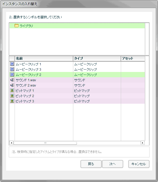Cancel the dialog with キャンセル
This screenshot has height=182, width=158.
139,164
